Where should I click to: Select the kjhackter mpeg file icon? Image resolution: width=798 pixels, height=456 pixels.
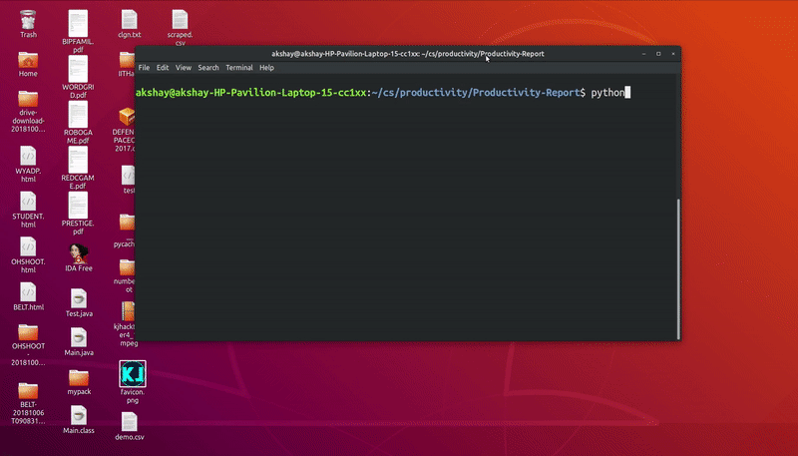click(128, 311)
